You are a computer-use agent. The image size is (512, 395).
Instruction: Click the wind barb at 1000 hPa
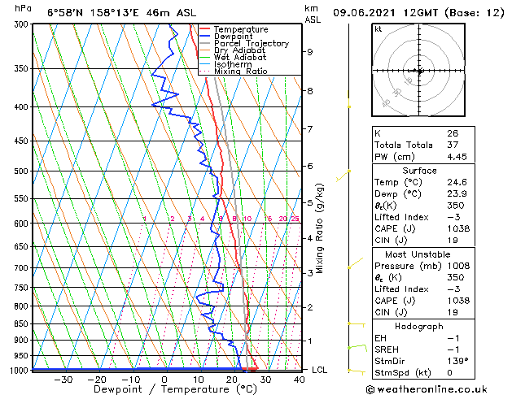pyautogui.click(x=357, y=372)
